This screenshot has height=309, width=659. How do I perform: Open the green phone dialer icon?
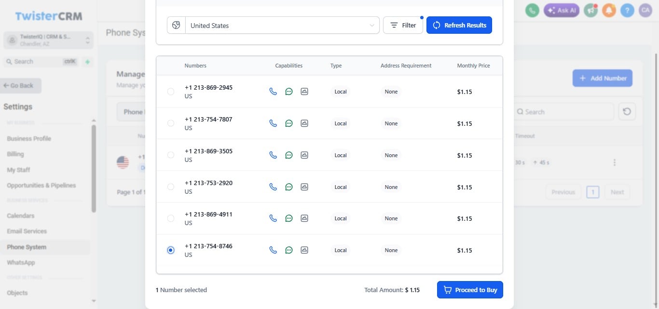click(x=532, y=10)
